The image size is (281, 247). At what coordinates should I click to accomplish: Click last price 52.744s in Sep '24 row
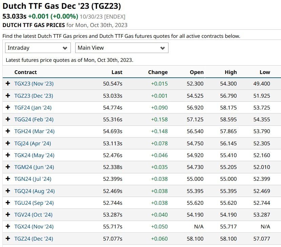(113, 203)
